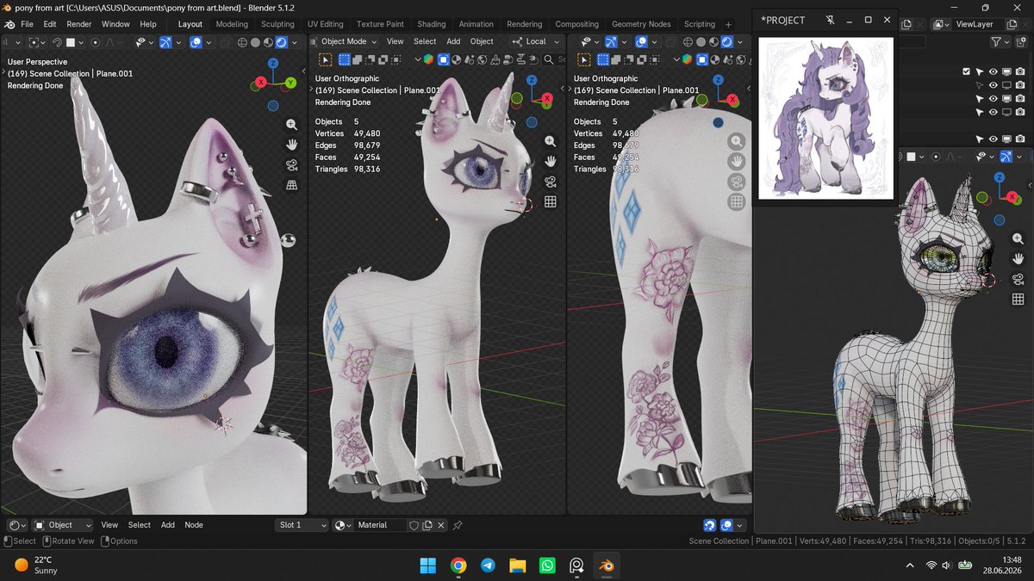This screenshot has width=1034, height=581.
Task: Open the browse material dropdown next to Material
Action: 343,525
